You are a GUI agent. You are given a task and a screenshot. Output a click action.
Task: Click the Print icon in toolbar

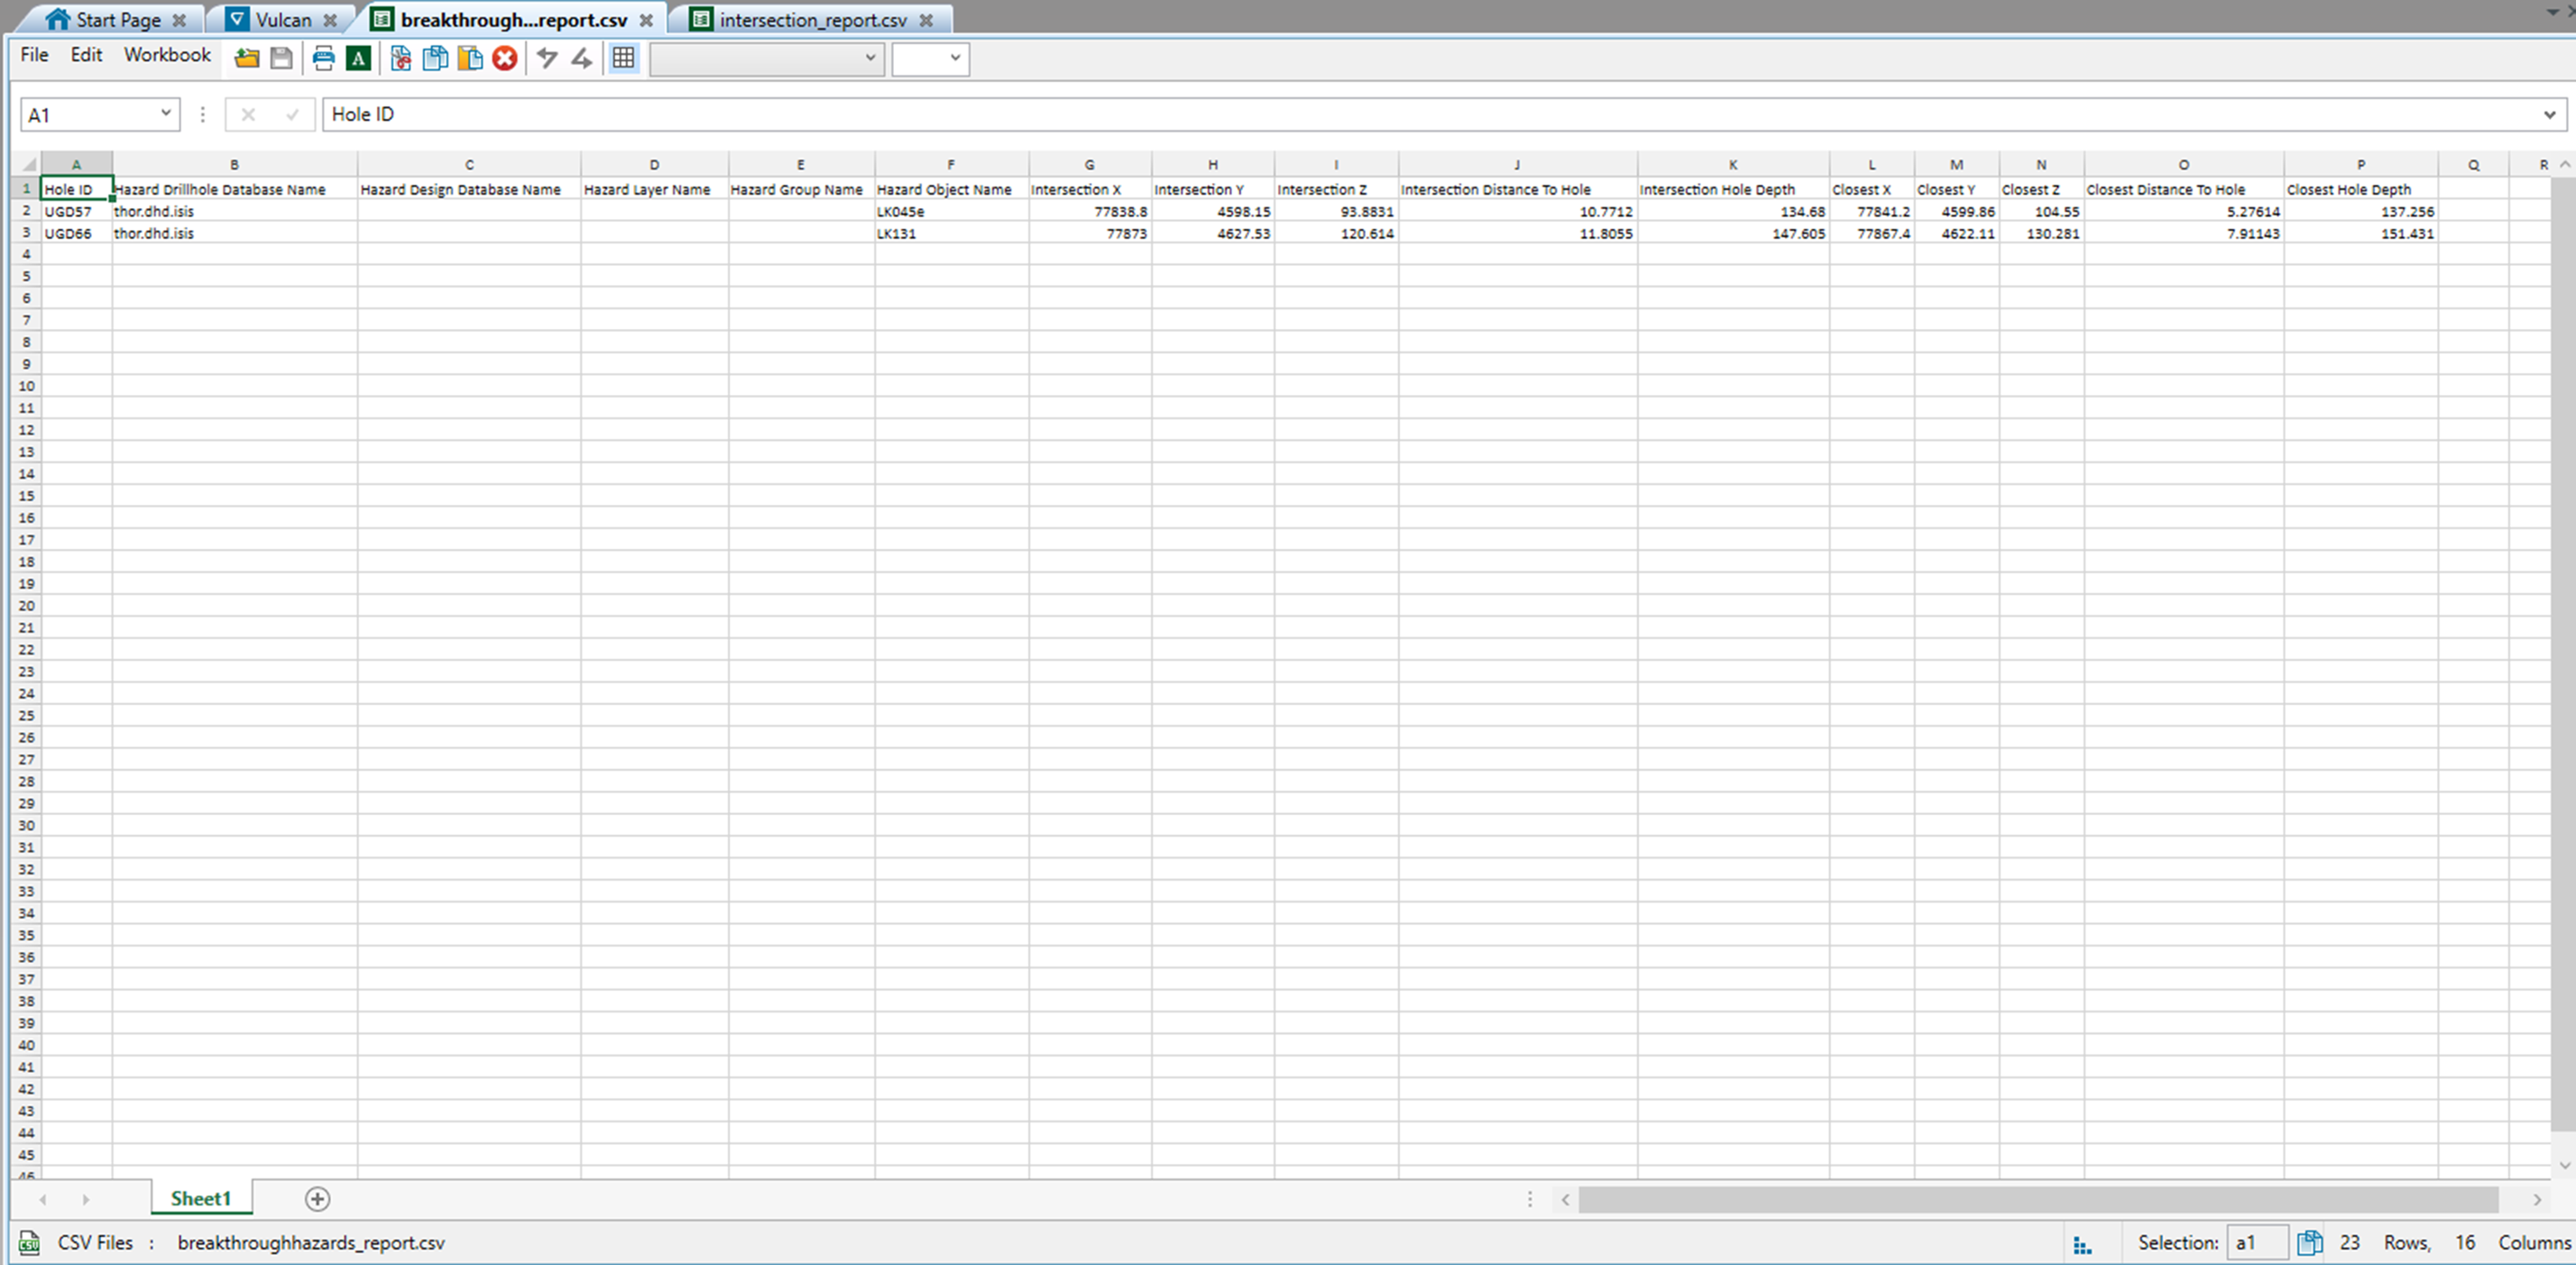[323, 58]
